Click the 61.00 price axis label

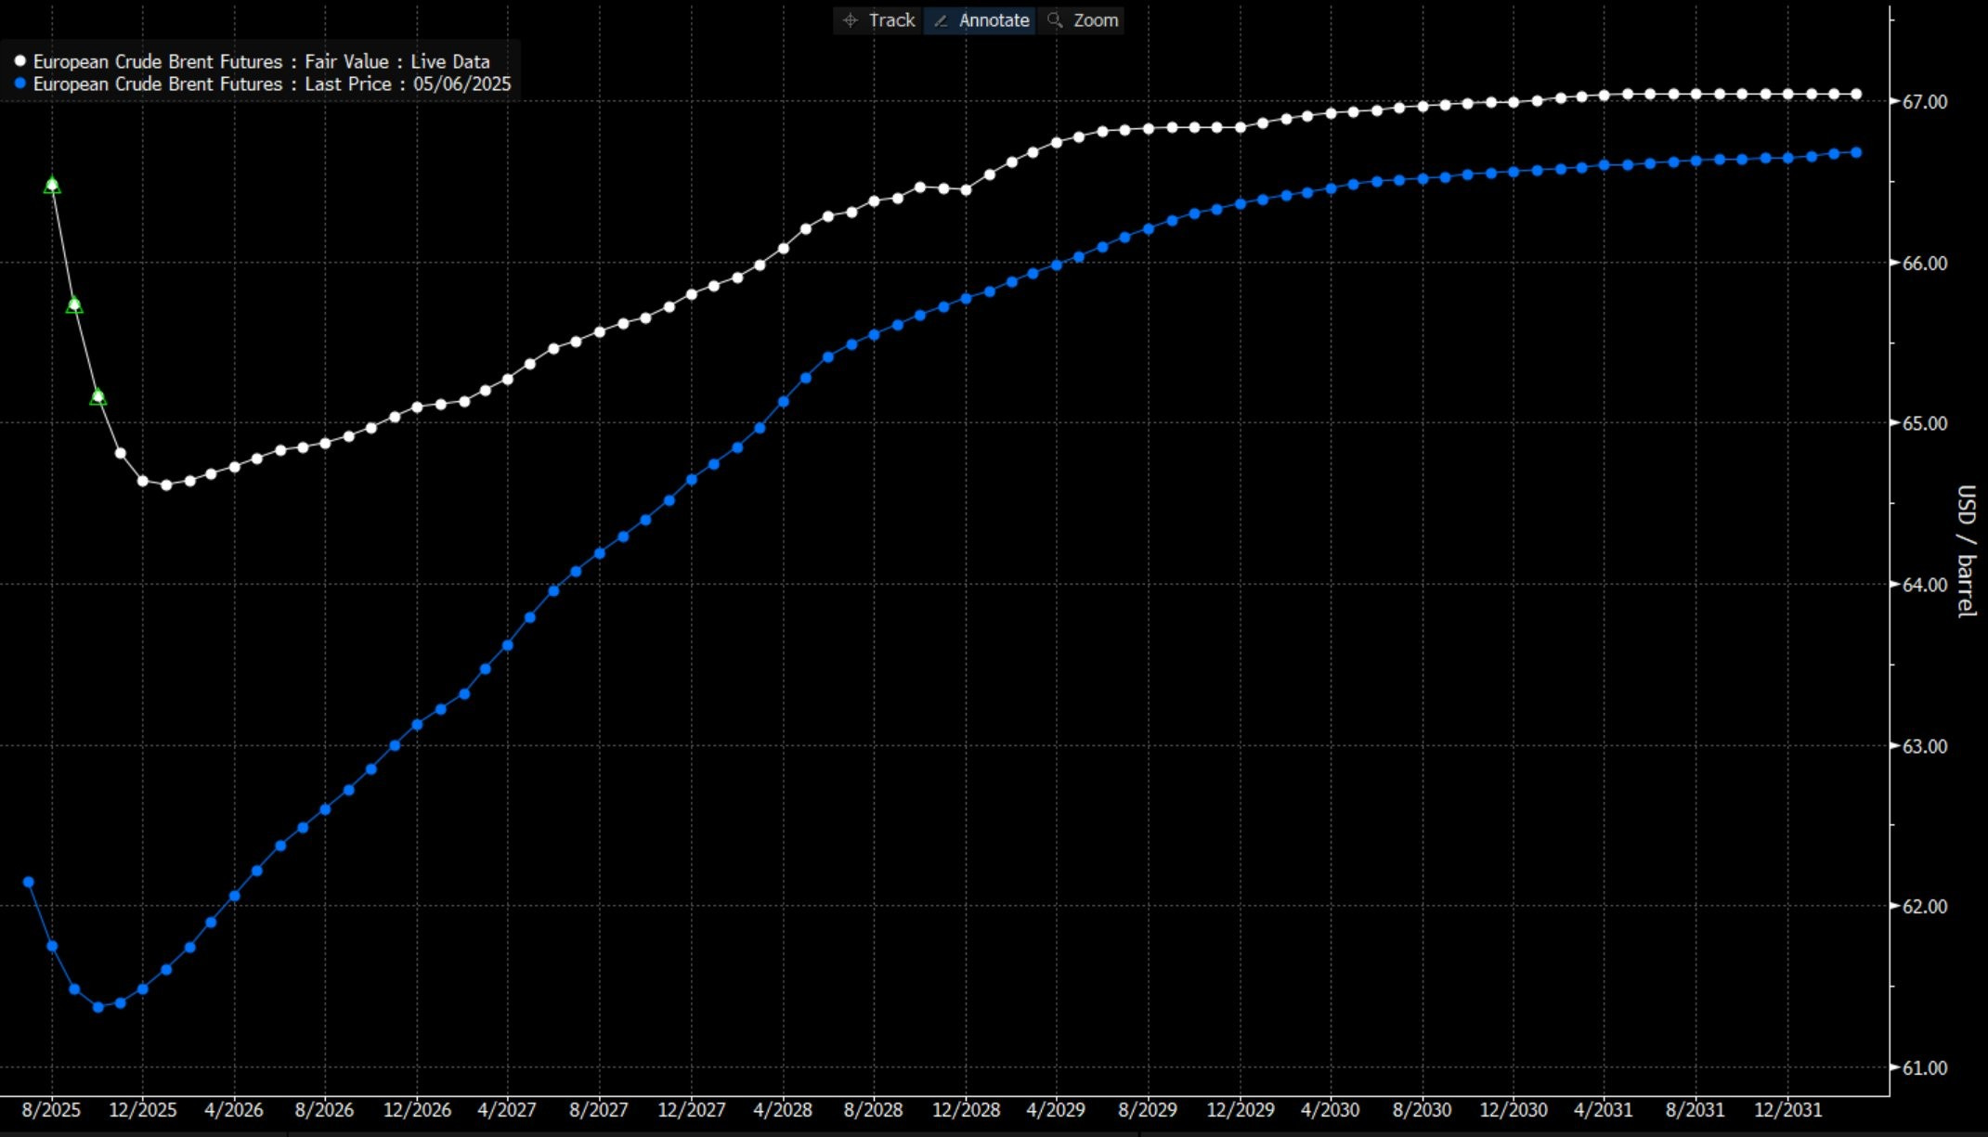click(1924, 1068)
